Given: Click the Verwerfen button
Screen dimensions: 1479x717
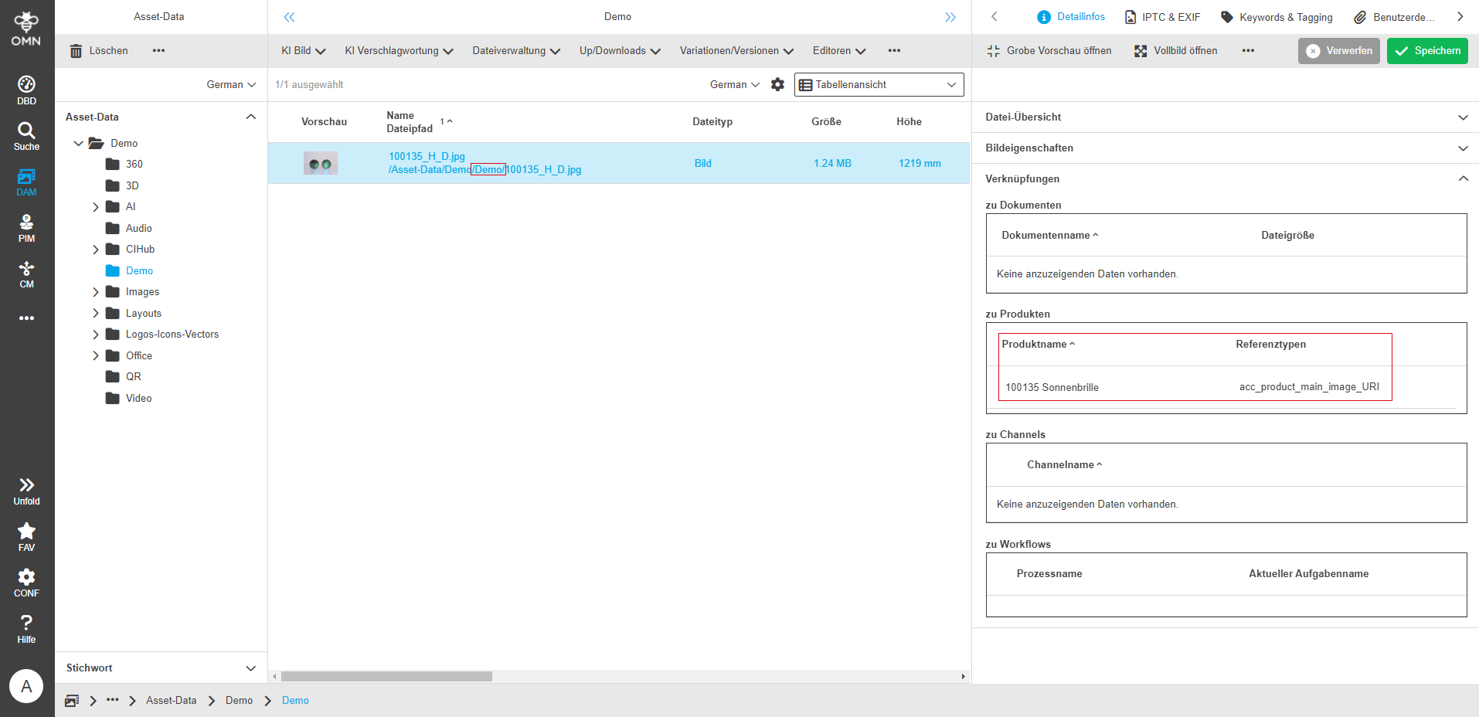Looking at the screenshot, I should (1338, 51).
